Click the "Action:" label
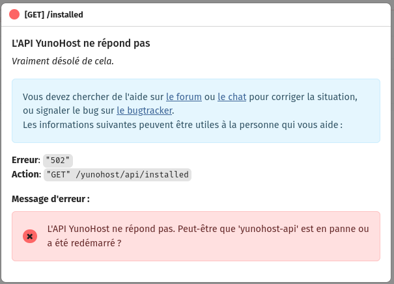The height and width of the screenshot is (284, 394). coord(27,174)
